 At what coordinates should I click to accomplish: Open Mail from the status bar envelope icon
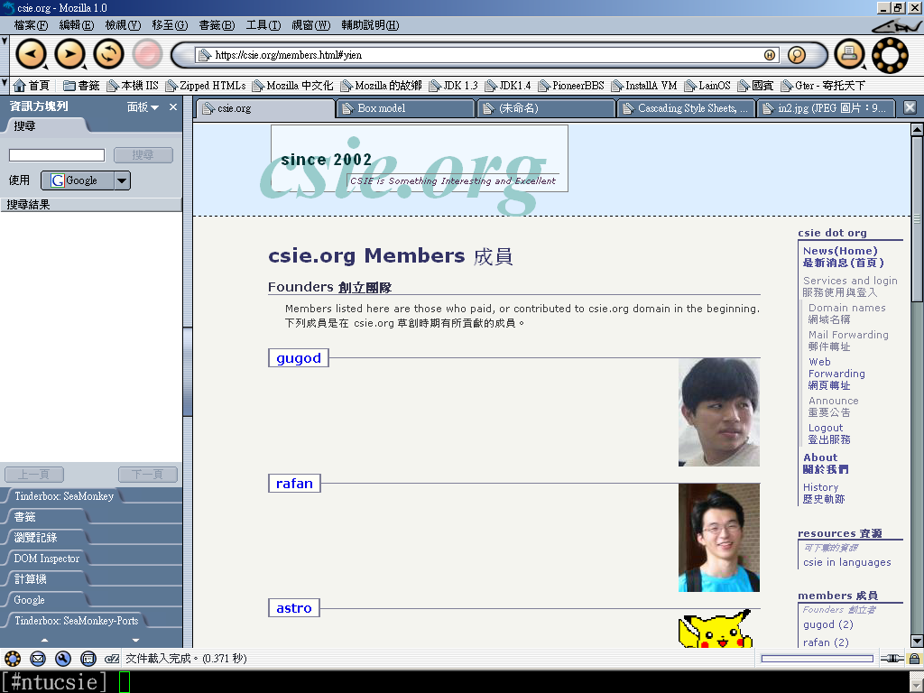point(38,658)
